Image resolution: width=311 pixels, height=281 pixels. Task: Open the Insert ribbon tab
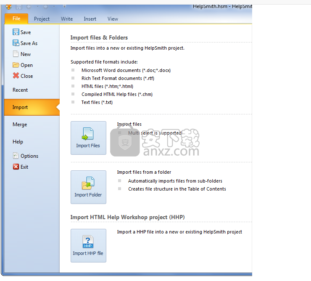(x=90, y=19)
